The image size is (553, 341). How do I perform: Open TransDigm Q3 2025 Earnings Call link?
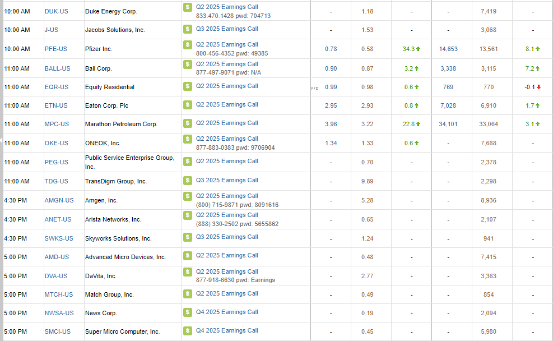(227, 181)
